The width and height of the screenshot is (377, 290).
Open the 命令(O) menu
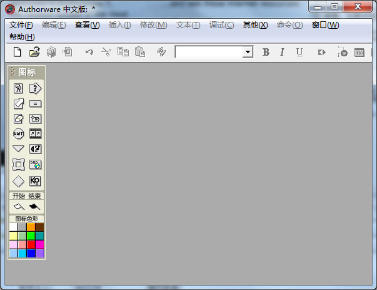(x=289, y=25)
